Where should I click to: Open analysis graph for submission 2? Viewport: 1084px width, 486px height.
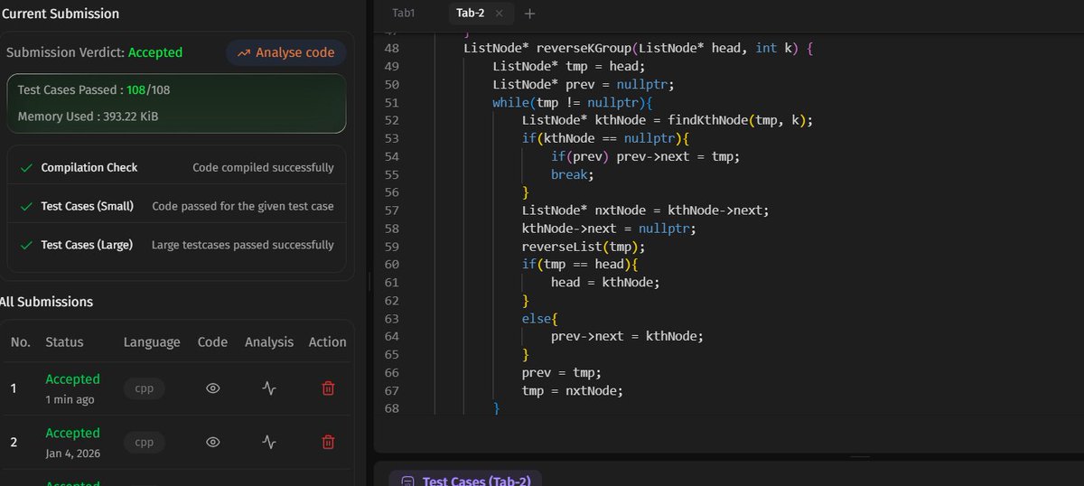pyautogui.click(x=269, y=443)
